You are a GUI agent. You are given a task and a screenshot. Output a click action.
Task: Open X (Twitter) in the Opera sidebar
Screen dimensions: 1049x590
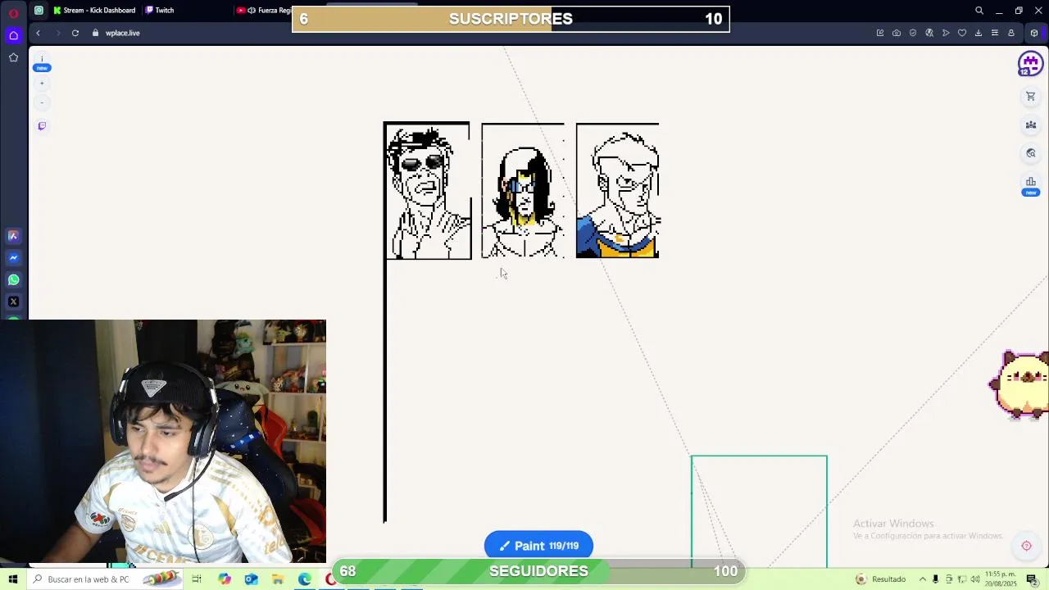click(x=13, y=302)
